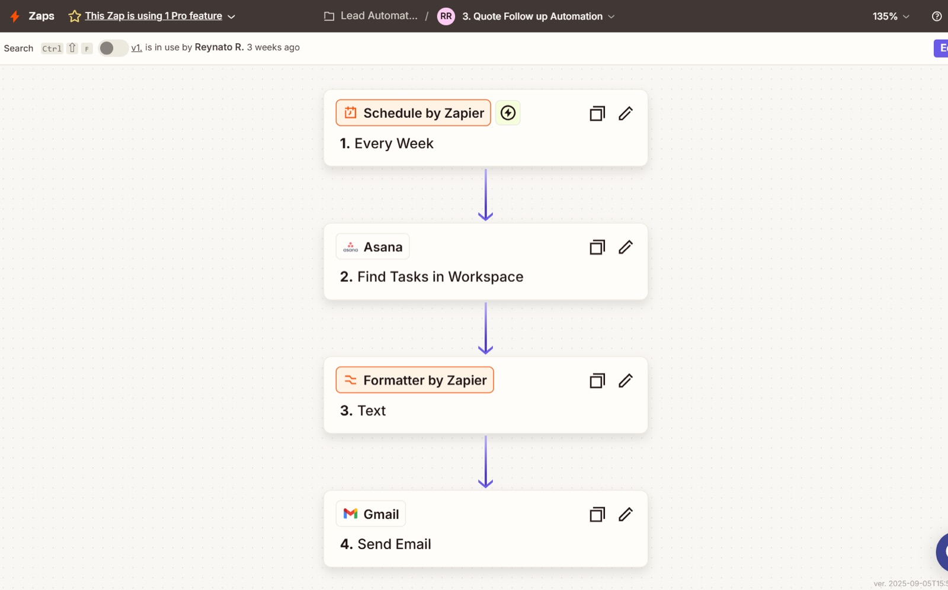Click the Schedule calendar icon
The height and width of the screenshot is (590, 948).
351,113
